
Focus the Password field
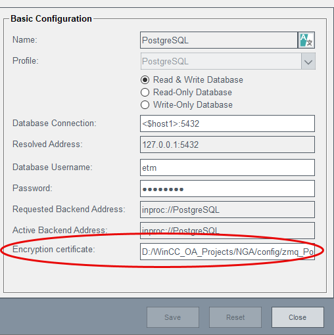[227, 189]
